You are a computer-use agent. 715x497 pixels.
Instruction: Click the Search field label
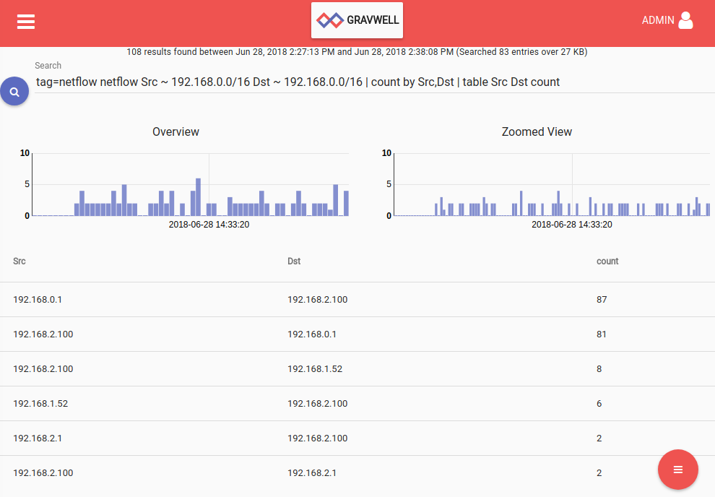coord(48,66)
